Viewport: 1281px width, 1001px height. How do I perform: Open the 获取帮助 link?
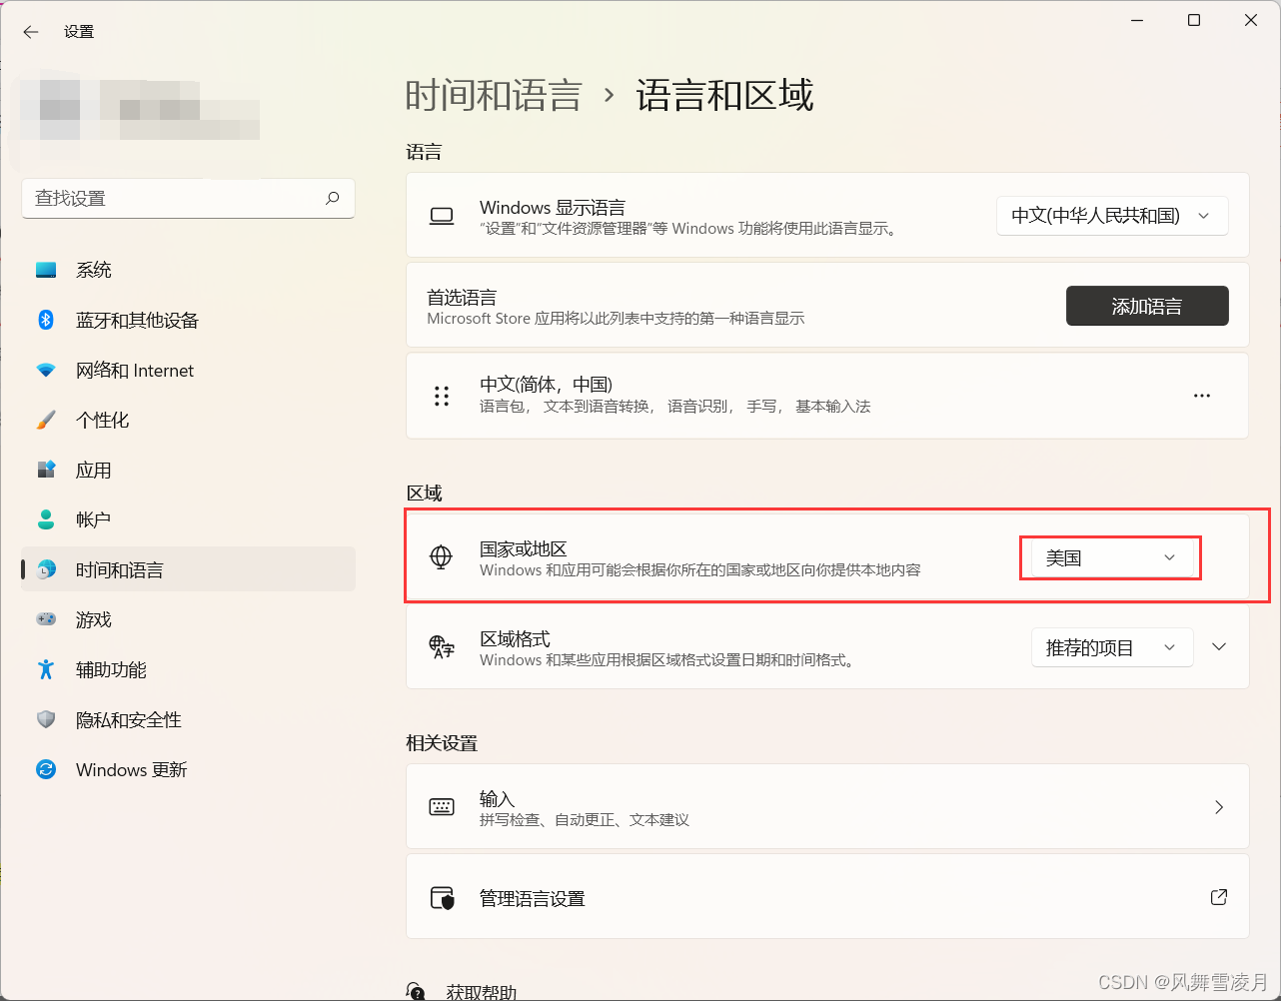click(x=481, y=992)
